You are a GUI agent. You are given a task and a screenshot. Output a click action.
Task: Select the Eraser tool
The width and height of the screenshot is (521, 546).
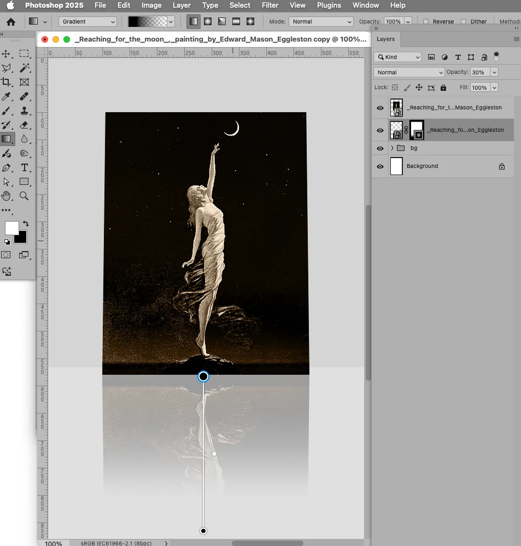coord(24,125)
